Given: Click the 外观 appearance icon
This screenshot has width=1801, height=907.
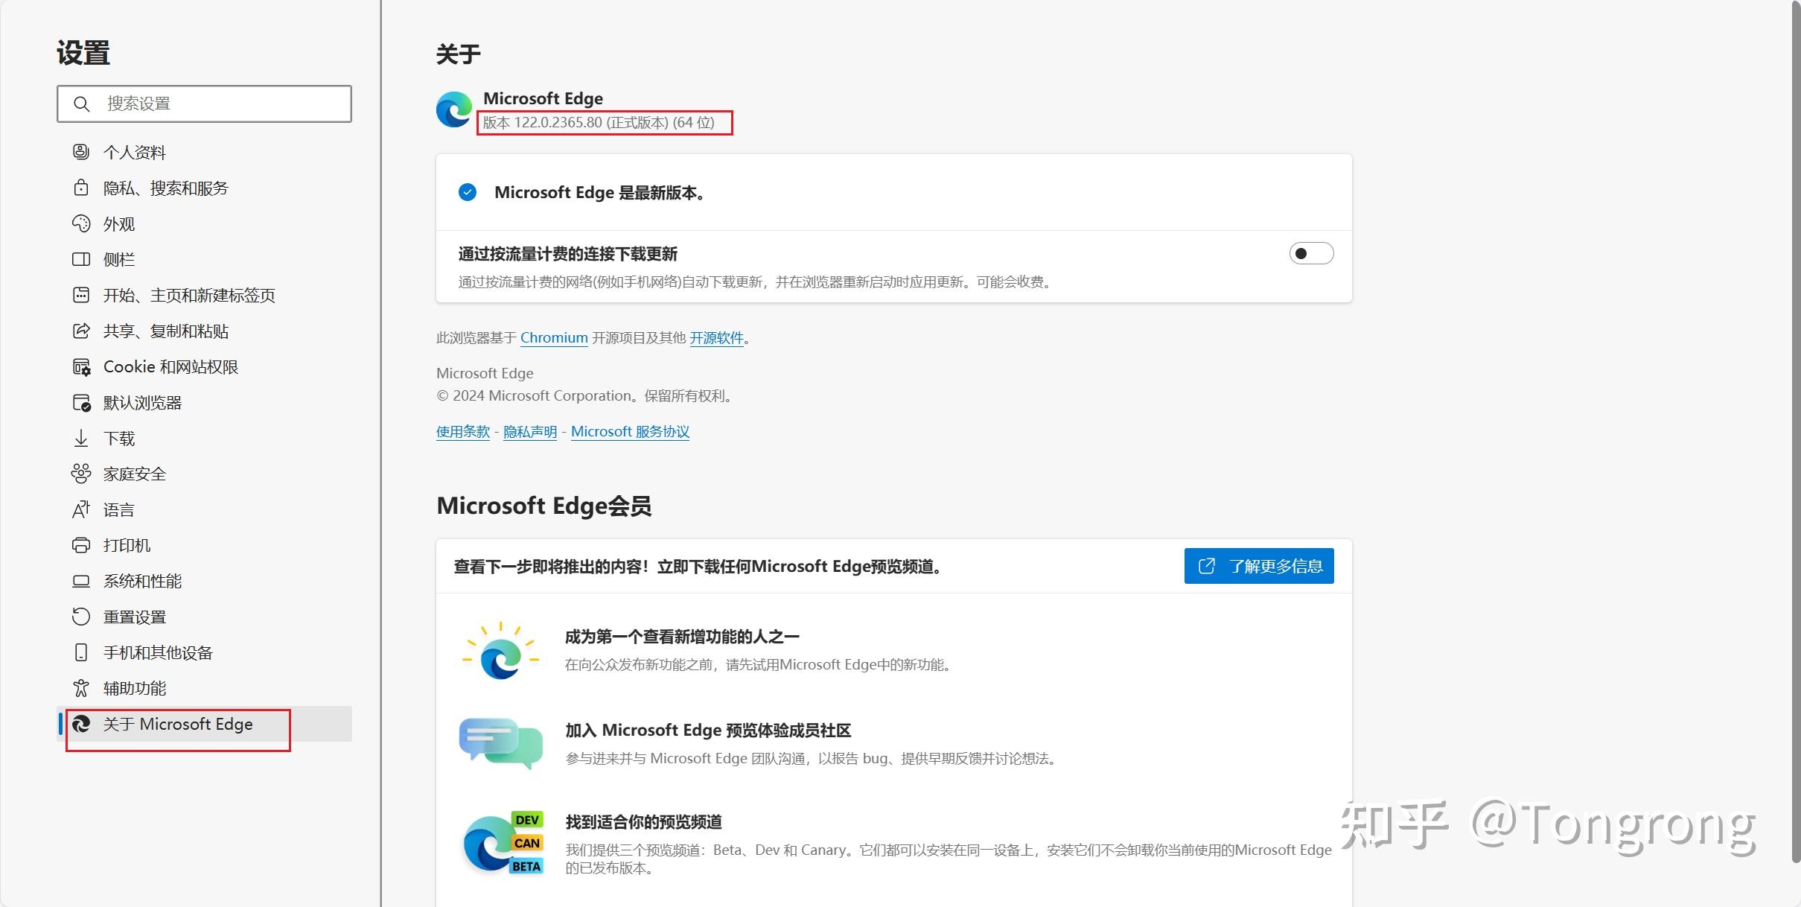Looking at the screenshot, I should tap(82, 223).
